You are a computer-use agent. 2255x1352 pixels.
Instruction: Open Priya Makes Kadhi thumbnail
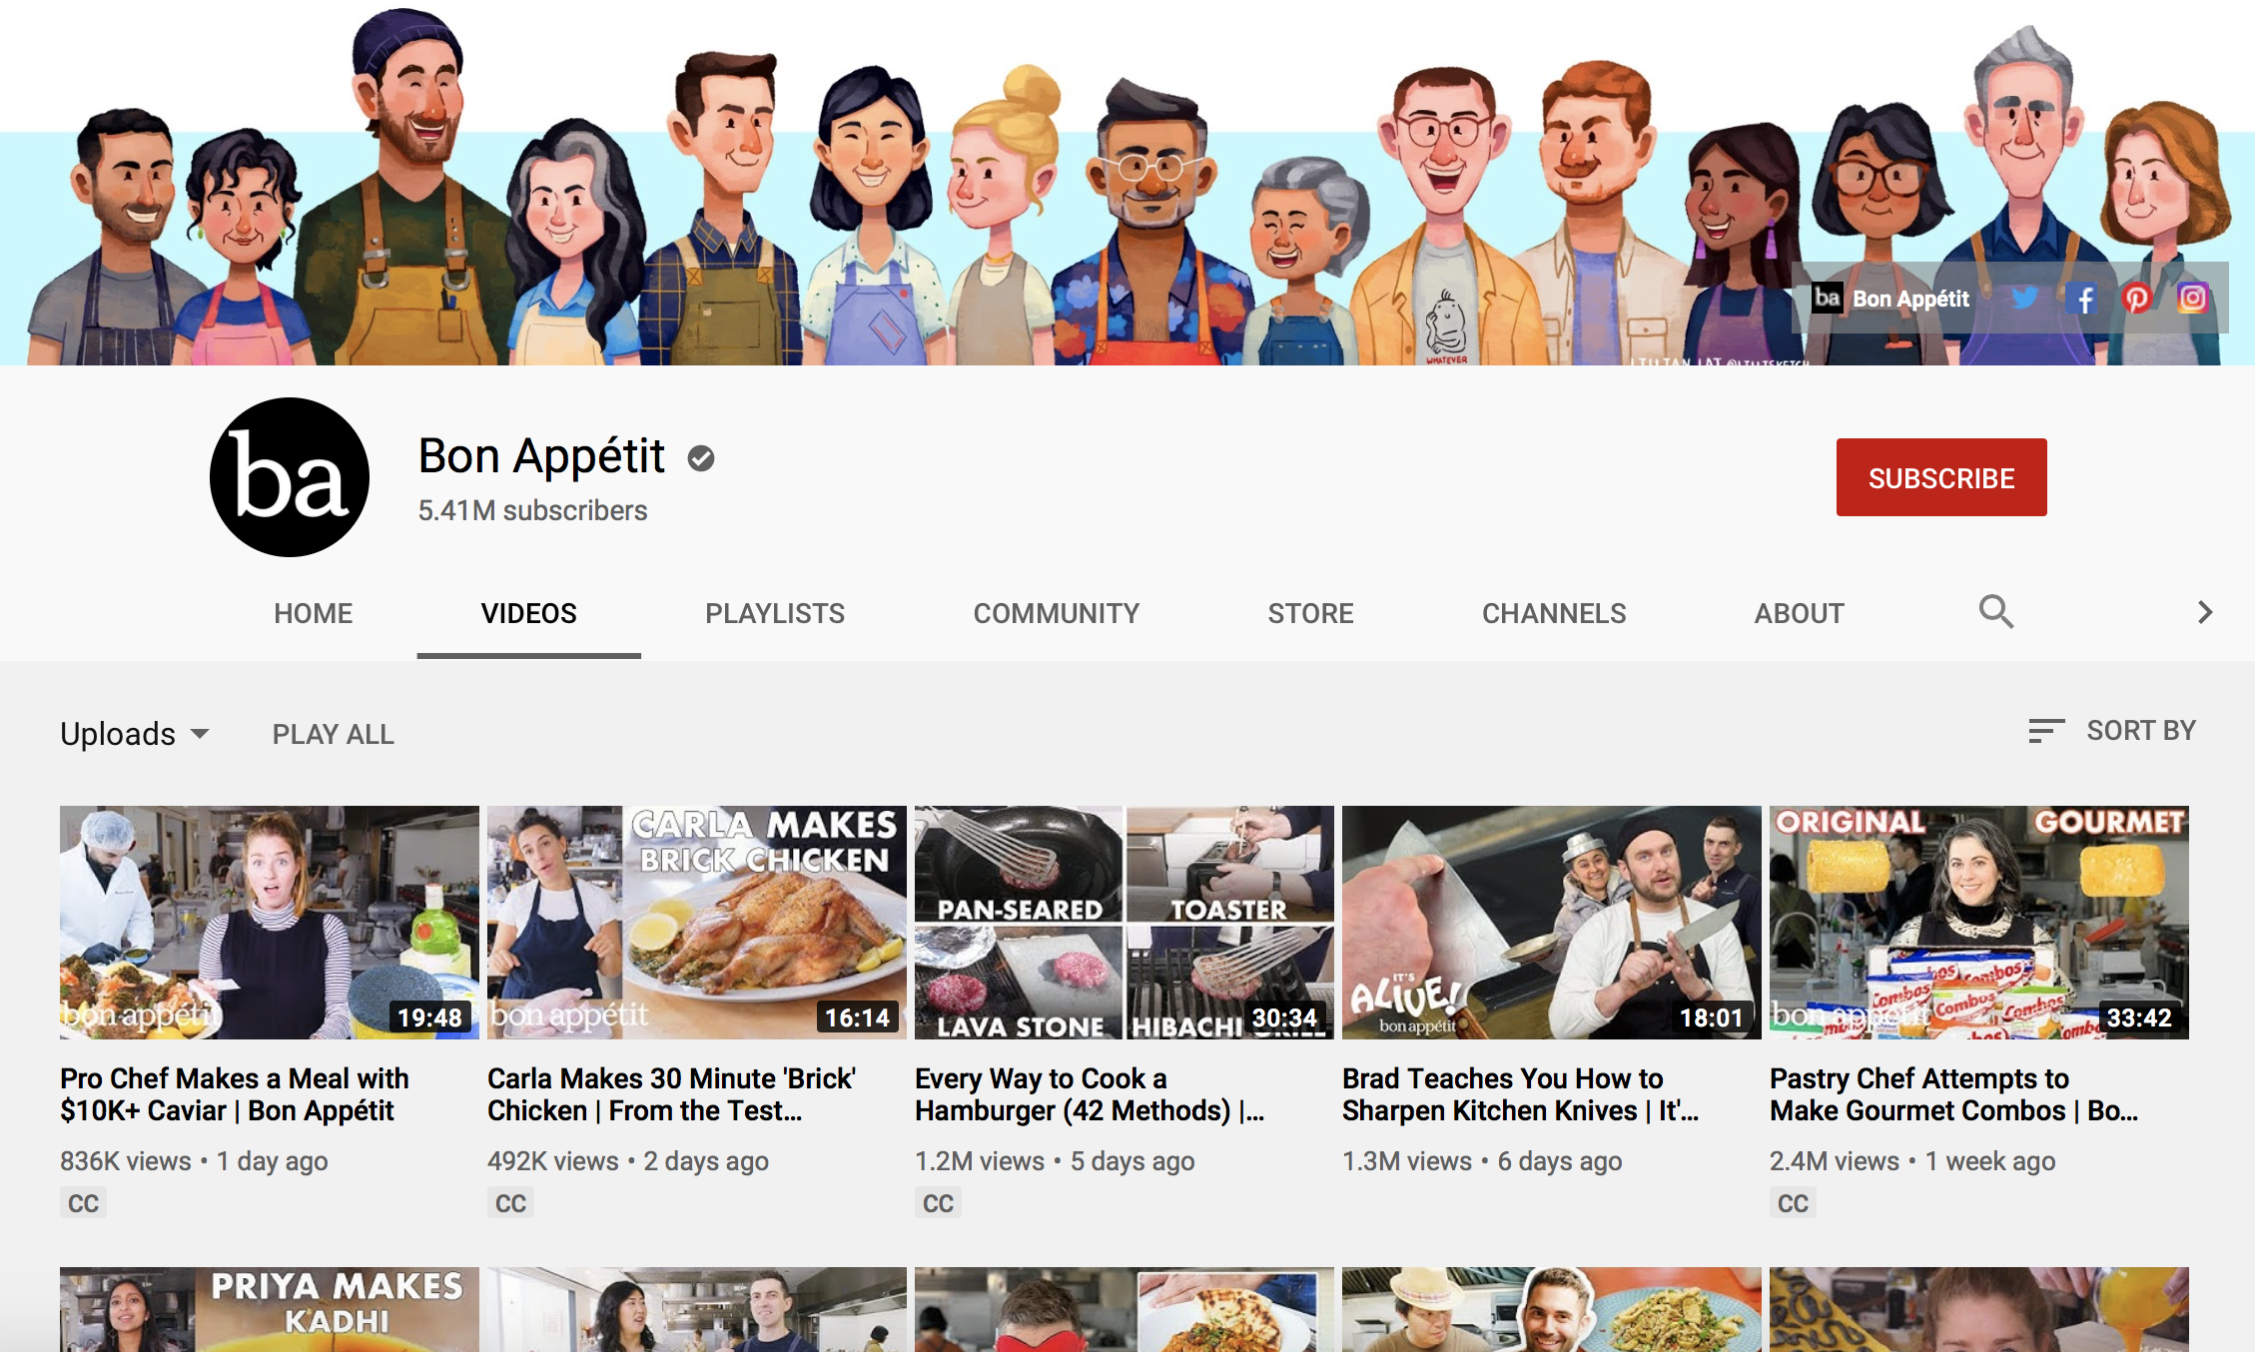click(x=270, y=1309)
